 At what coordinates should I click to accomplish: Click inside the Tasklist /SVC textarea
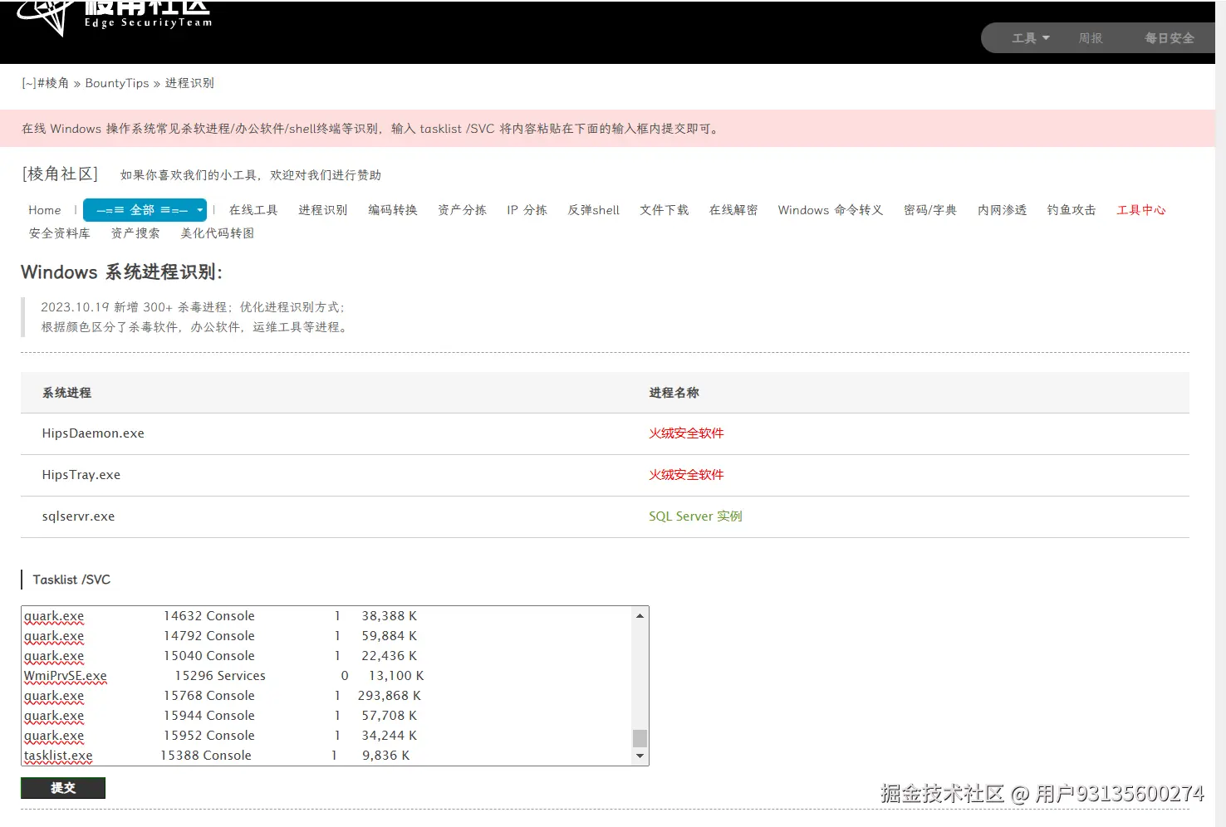pos(335,686)
